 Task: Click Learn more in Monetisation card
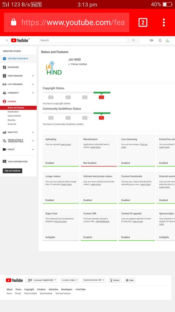click(x=95, y=147)
